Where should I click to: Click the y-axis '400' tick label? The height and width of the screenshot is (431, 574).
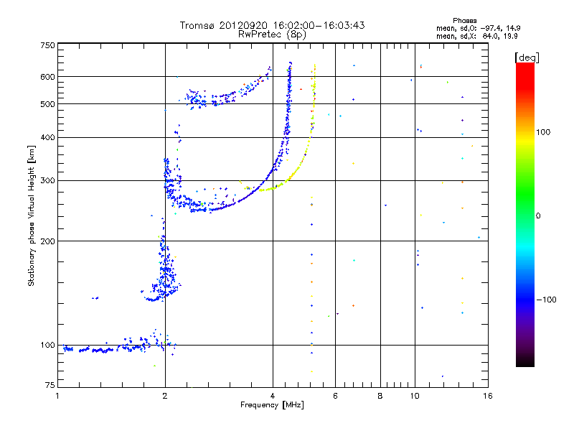[48, 137]
